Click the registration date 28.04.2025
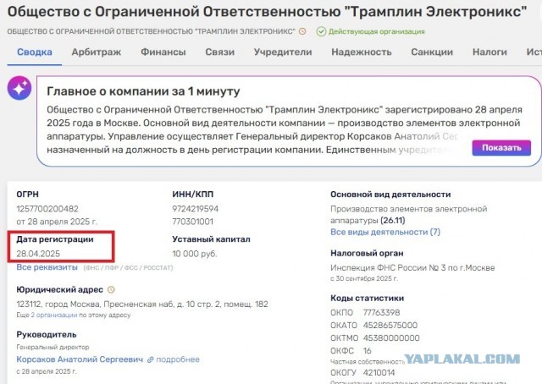 [x=38, y=254]
